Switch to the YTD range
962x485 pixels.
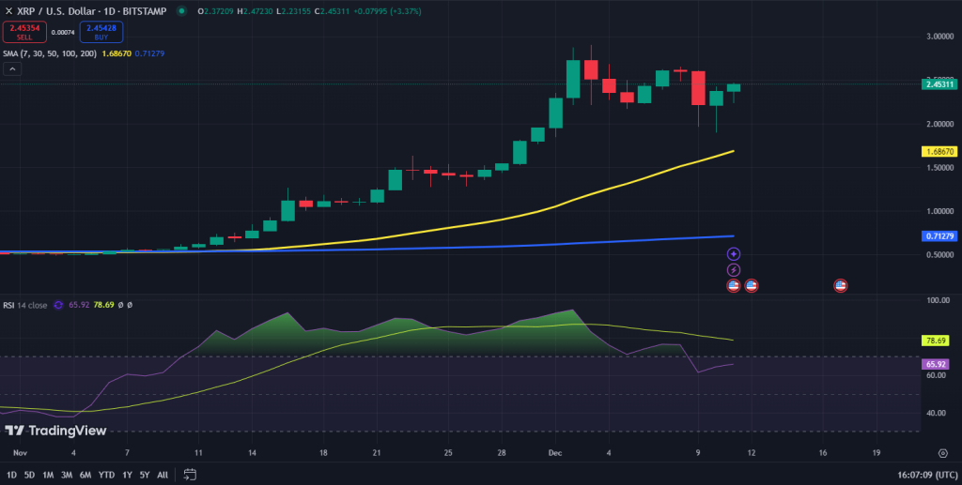(x=107, y=475)
